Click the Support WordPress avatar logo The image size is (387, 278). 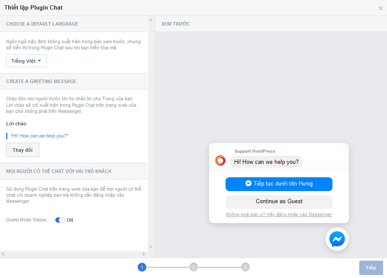tap(220, 160)
